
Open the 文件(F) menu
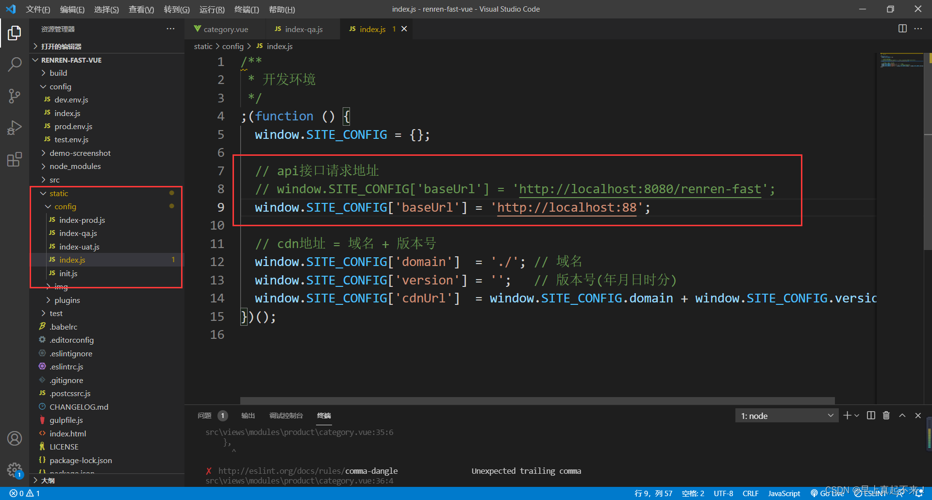pyautogui.click(x=38, y=9)
